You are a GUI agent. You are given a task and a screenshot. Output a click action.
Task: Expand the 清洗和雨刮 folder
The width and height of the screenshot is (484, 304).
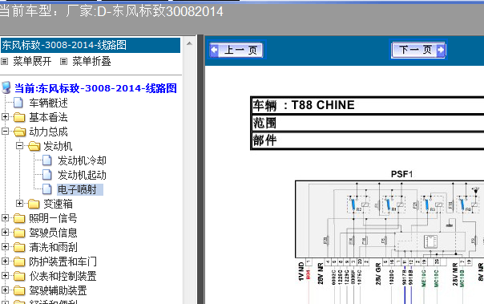[5, 246]
